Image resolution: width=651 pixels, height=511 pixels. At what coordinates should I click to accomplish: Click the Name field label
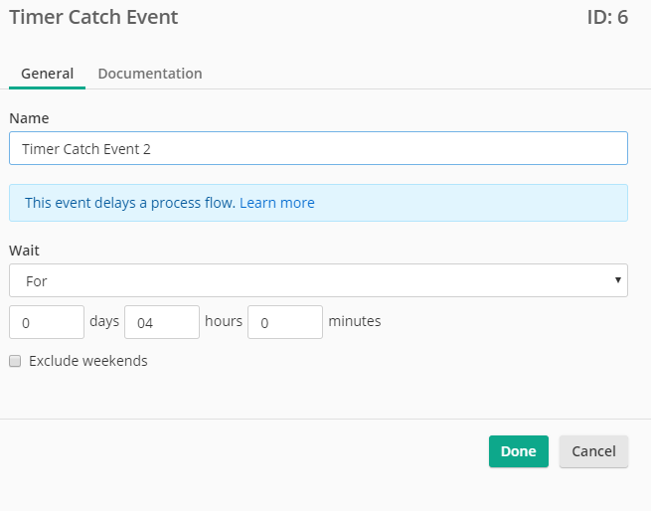point(29,118)
